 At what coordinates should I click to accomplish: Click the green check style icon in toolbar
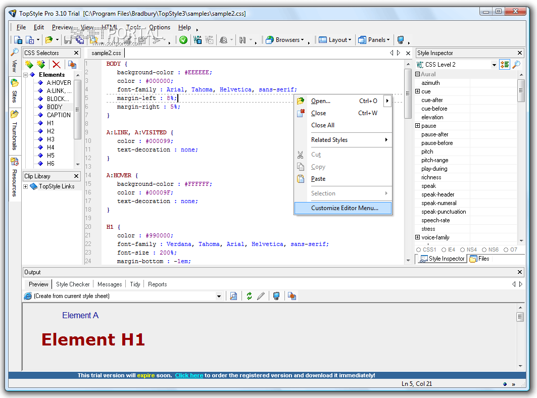point(183,40)
